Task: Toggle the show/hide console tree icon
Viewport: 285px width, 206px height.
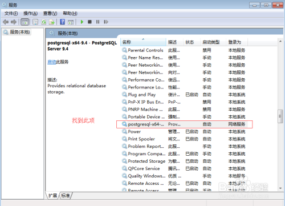Action: coord(25,22)
